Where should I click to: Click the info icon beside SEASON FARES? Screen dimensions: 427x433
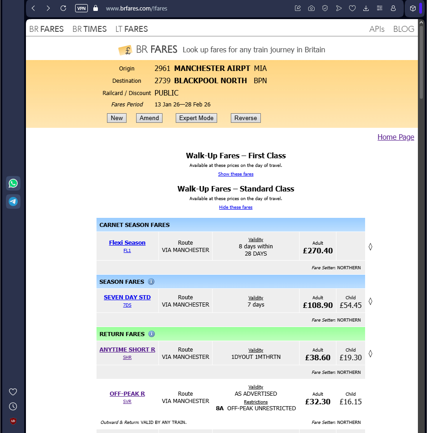[151, 282]
